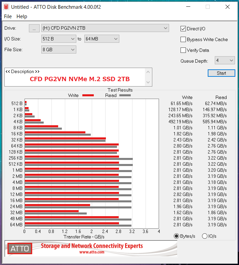239x265 pixels.
Task: Click the ATTO app icon in title bar
Action: [6, 7]
